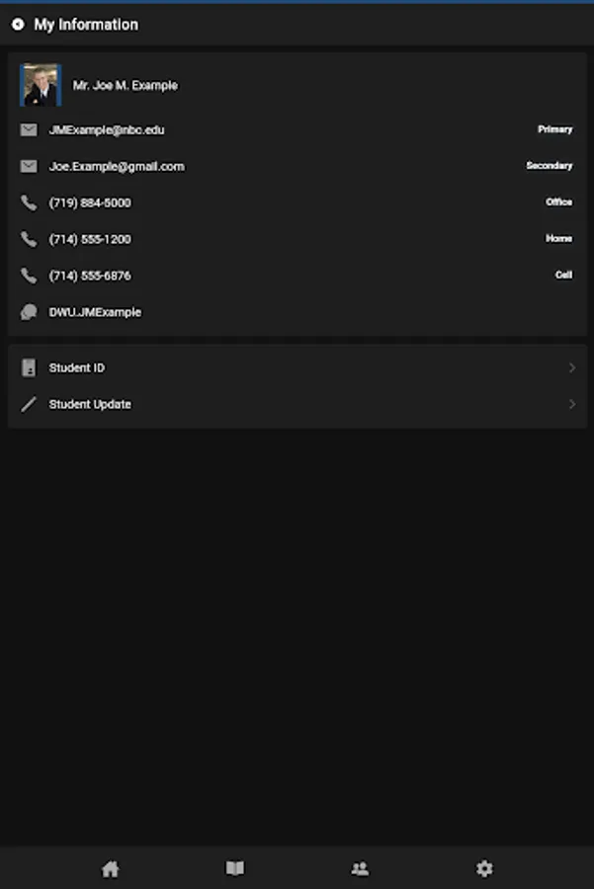Call the office number (719) 884-5000
The width and height of the screenshot is (594, 889).
tap(90, 203)
